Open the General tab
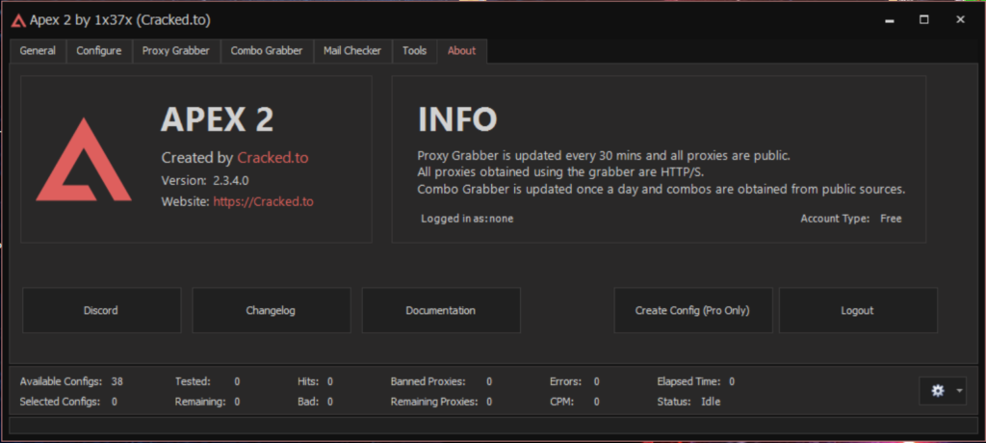 (38, 51)
